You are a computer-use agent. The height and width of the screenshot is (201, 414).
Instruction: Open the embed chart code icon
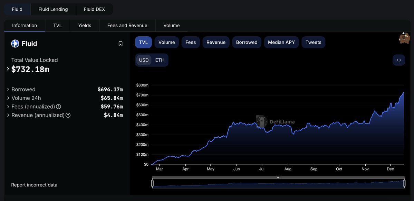point(399,60)
